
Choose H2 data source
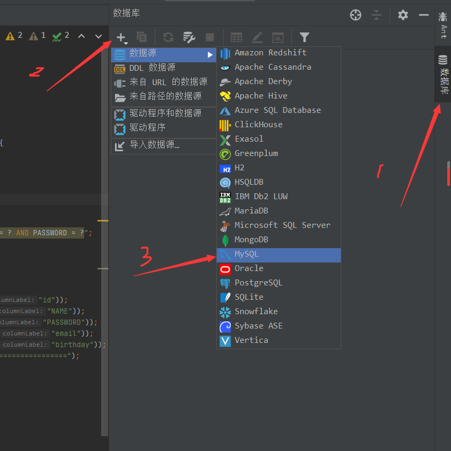(x=278, y=169)
